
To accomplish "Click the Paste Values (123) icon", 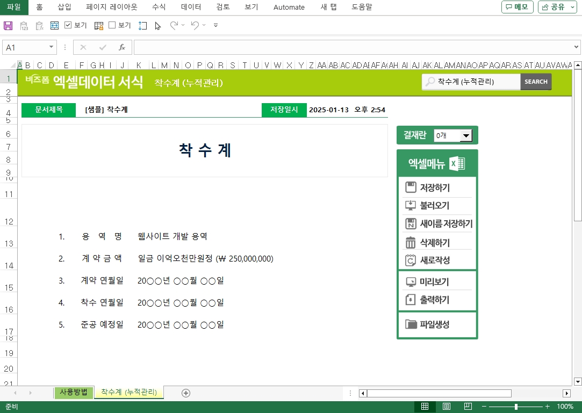I will click(x=24, y=26).
